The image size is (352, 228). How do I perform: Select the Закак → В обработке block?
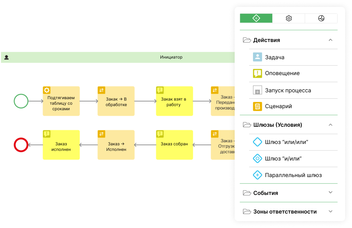tap(116, 101)
